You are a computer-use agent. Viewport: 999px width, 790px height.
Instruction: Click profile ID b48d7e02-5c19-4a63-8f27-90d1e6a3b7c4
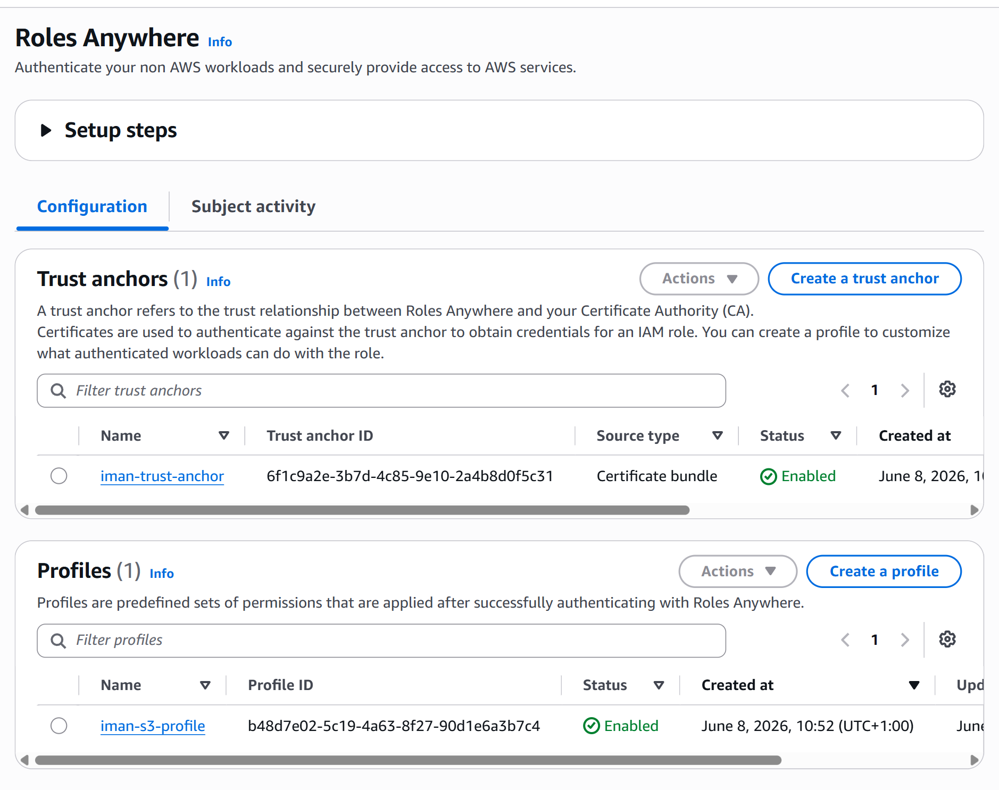(x=394, y=726)
